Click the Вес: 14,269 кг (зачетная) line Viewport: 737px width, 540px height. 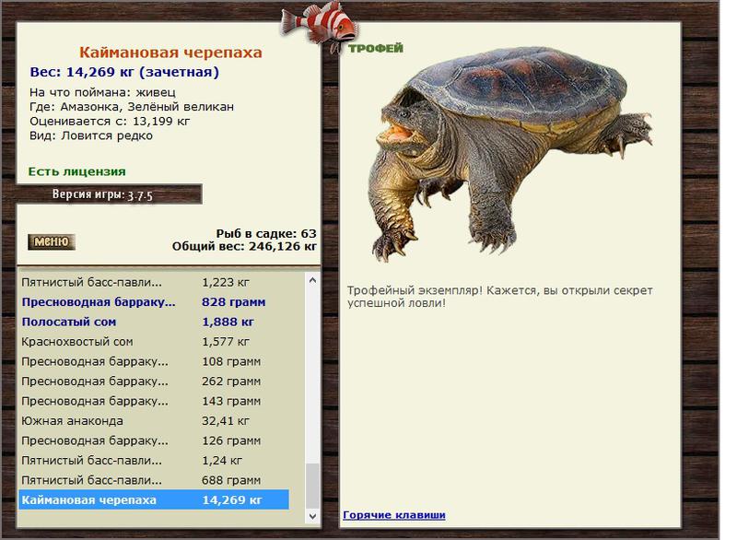(124, 72)
